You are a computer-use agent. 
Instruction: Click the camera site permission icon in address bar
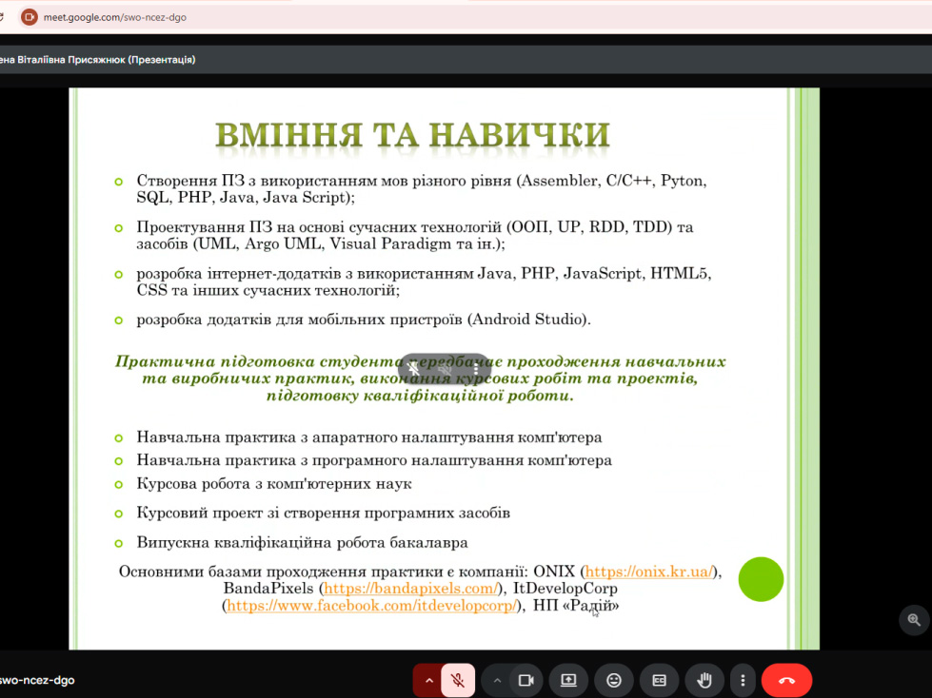[29, 16]
